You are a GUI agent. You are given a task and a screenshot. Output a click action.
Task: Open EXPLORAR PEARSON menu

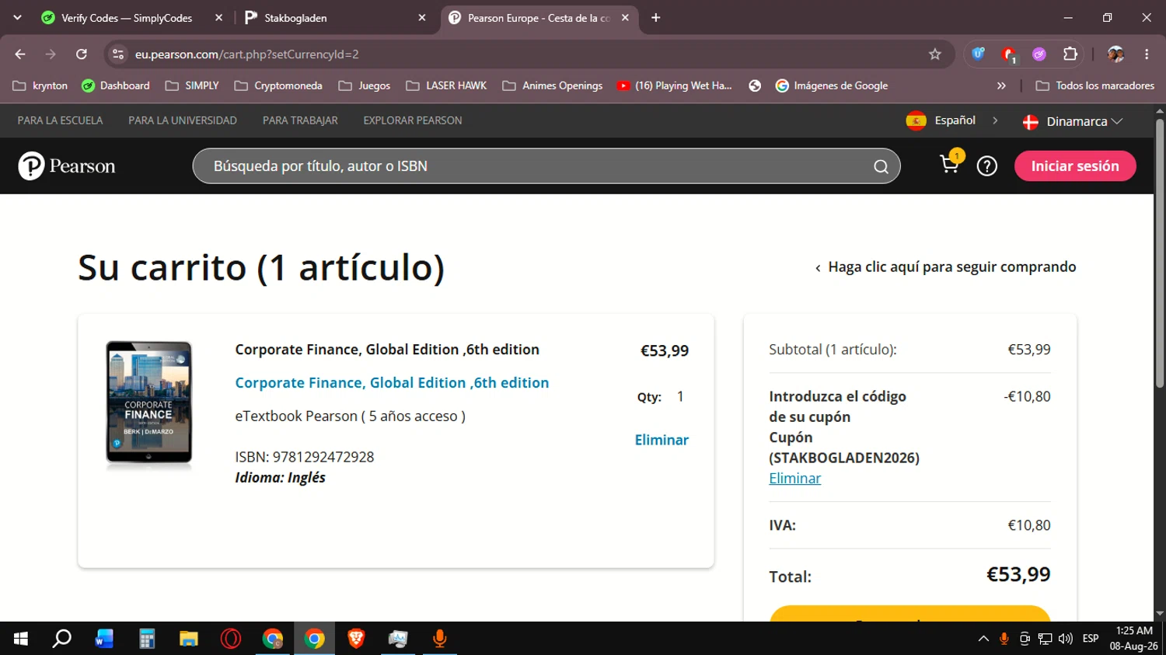click(413, 120)
